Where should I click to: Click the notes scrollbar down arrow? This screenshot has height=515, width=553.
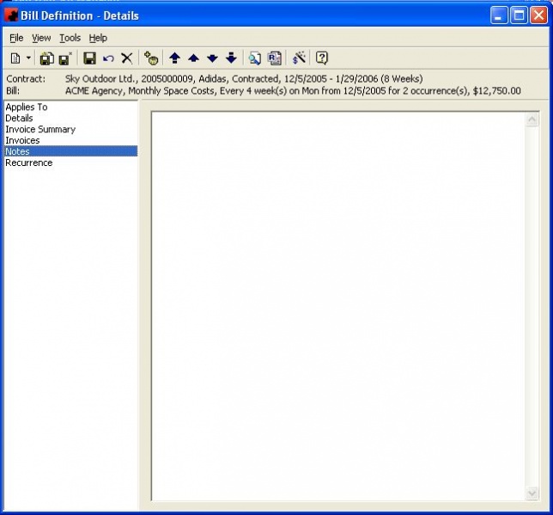coord(532,493)
